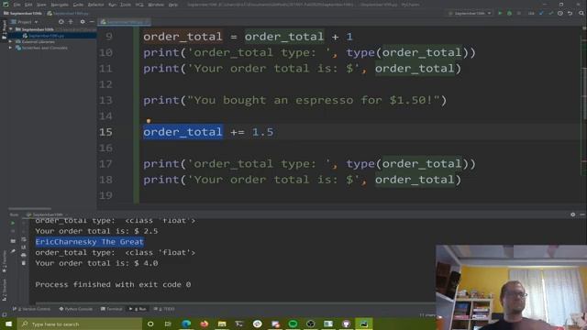The image size is (587, 330).
Task: Switch to the Run tool window tab
Action: pos(138,309)
